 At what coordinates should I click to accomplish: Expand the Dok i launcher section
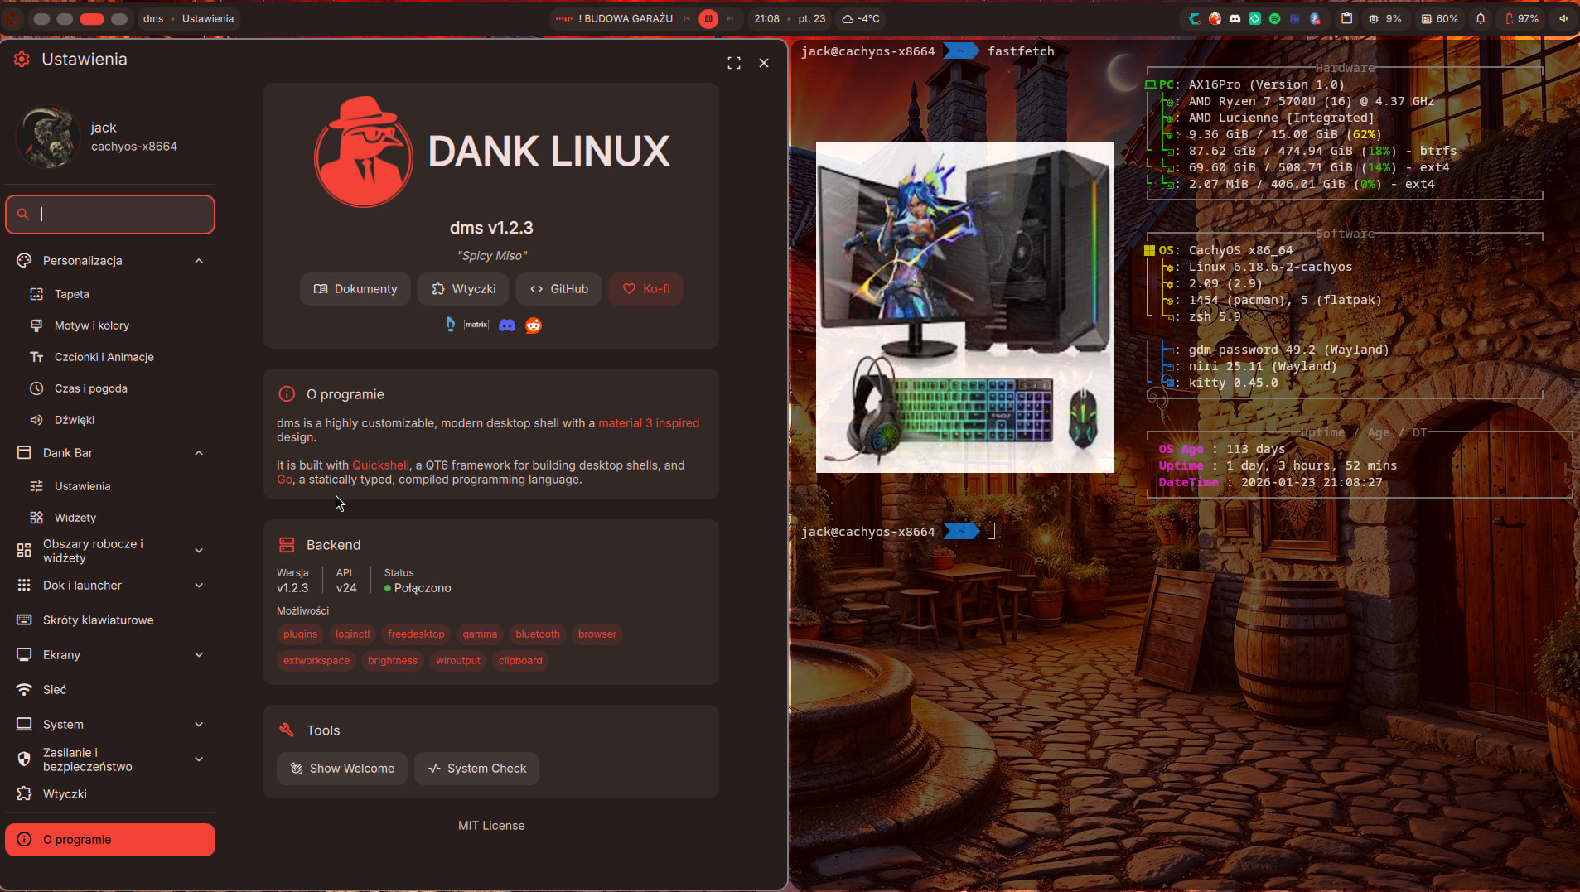(x=199, y=586)
